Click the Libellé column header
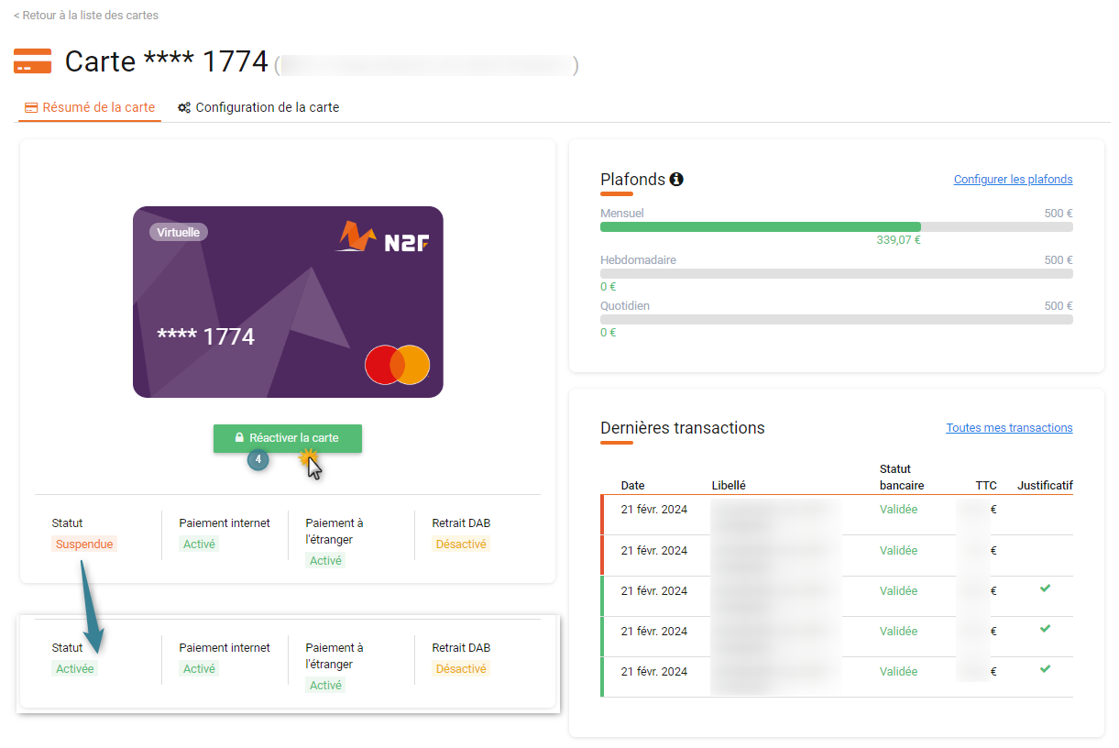 pyautogui.click(x=729, y=486)
